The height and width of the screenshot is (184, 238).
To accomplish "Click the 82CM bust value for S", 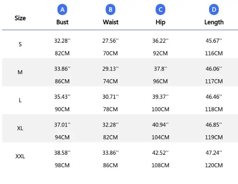I will tap(62, 53).
